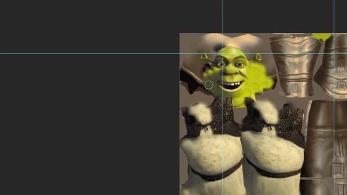
Task: Click the right white-shirted torso texture
Action: tap(273, 147)
